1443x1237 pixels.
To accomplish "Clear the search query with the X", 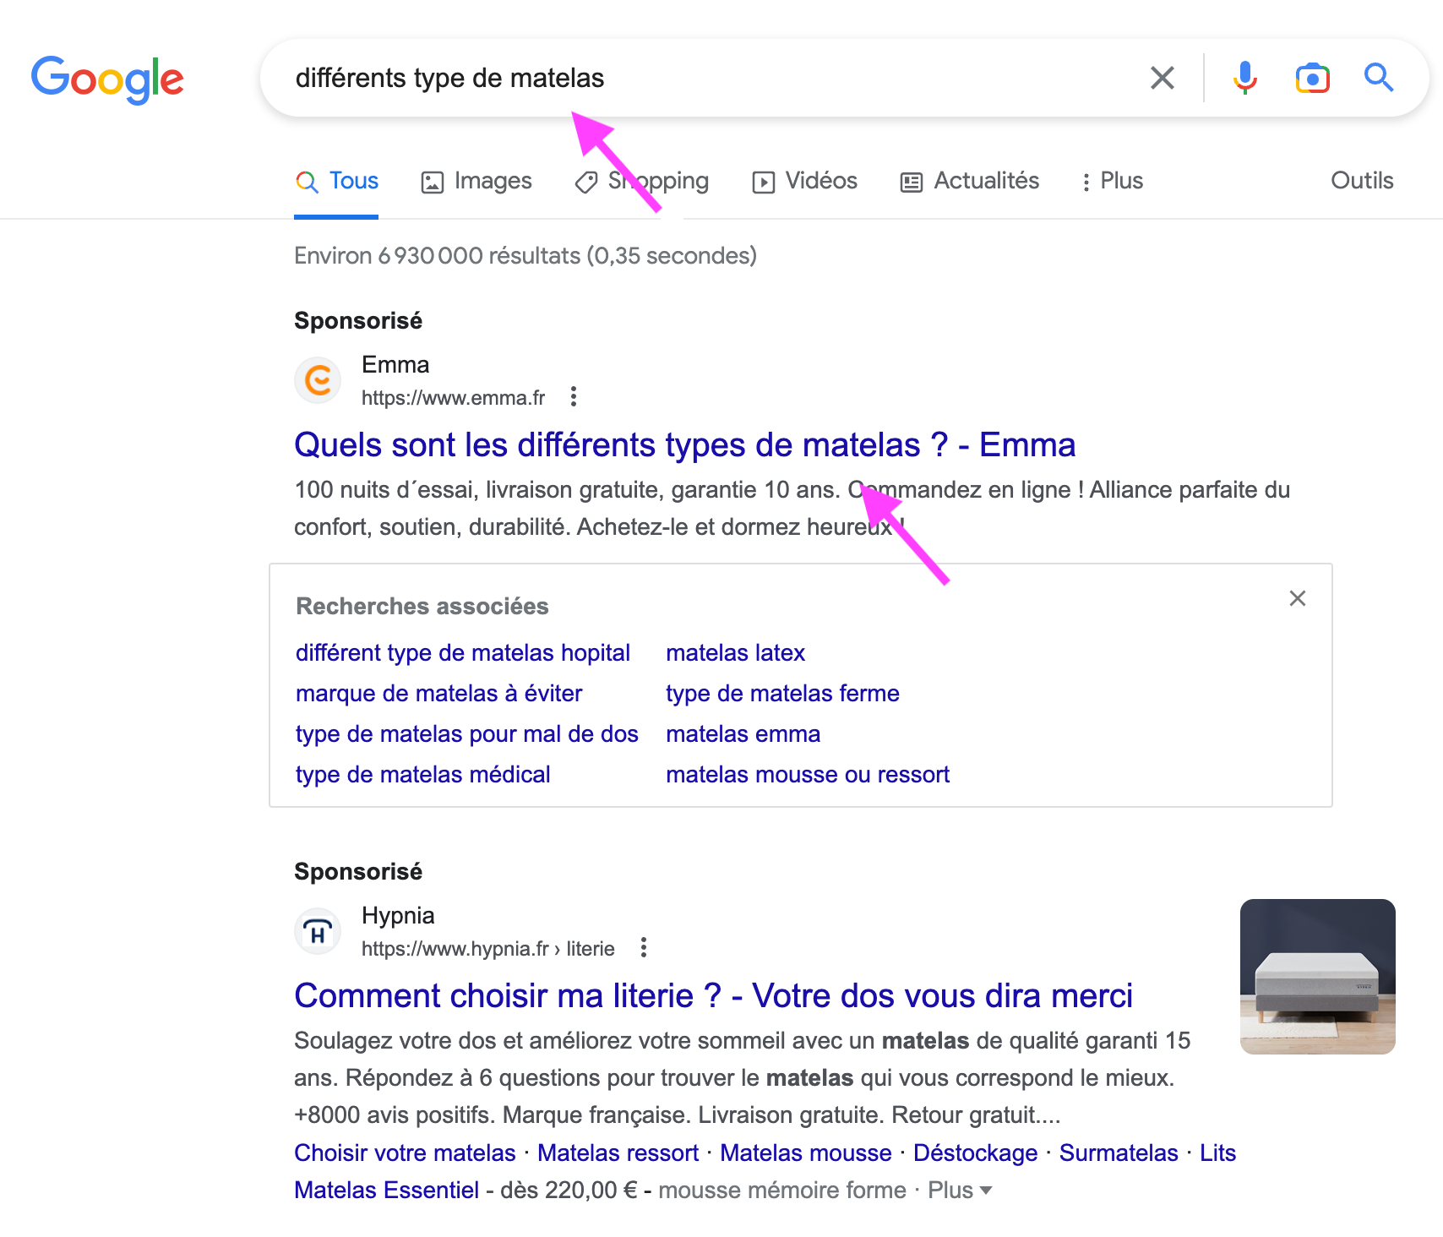I will point(1162,78).
